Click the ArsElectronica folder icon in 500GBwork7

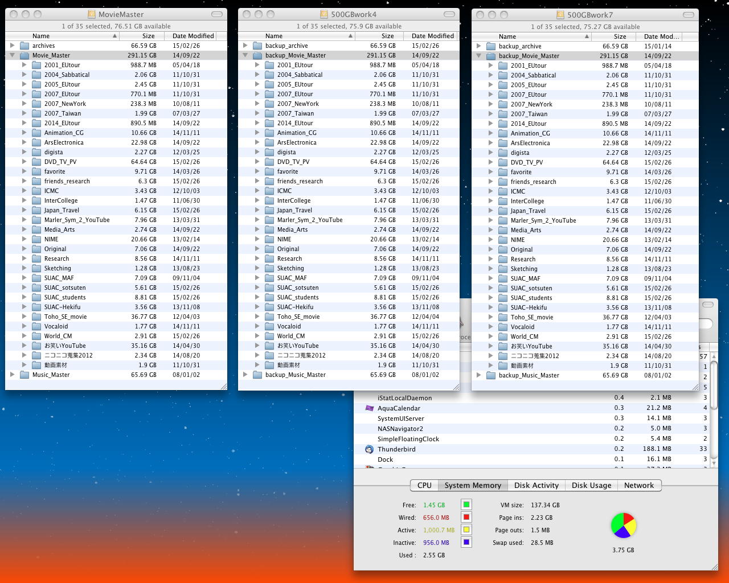(503, 143)
